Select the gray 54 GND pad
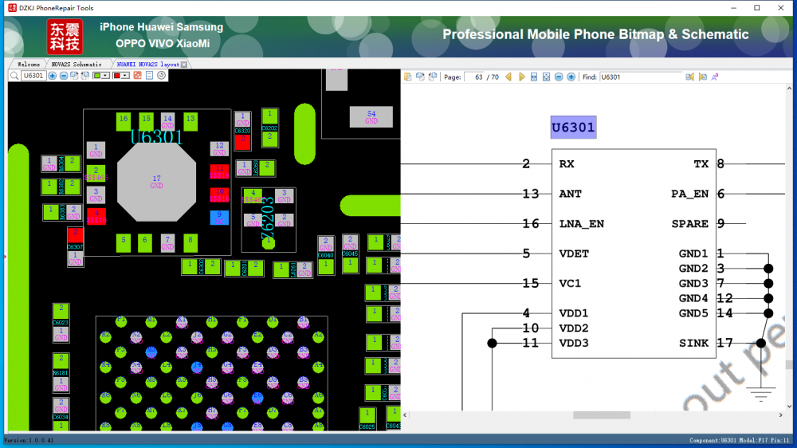 pos(371,117)
